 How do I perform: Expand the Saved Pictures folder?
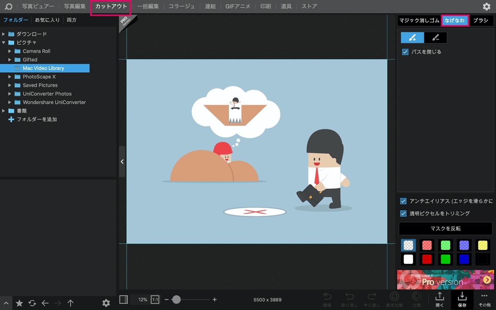point(10,86)
